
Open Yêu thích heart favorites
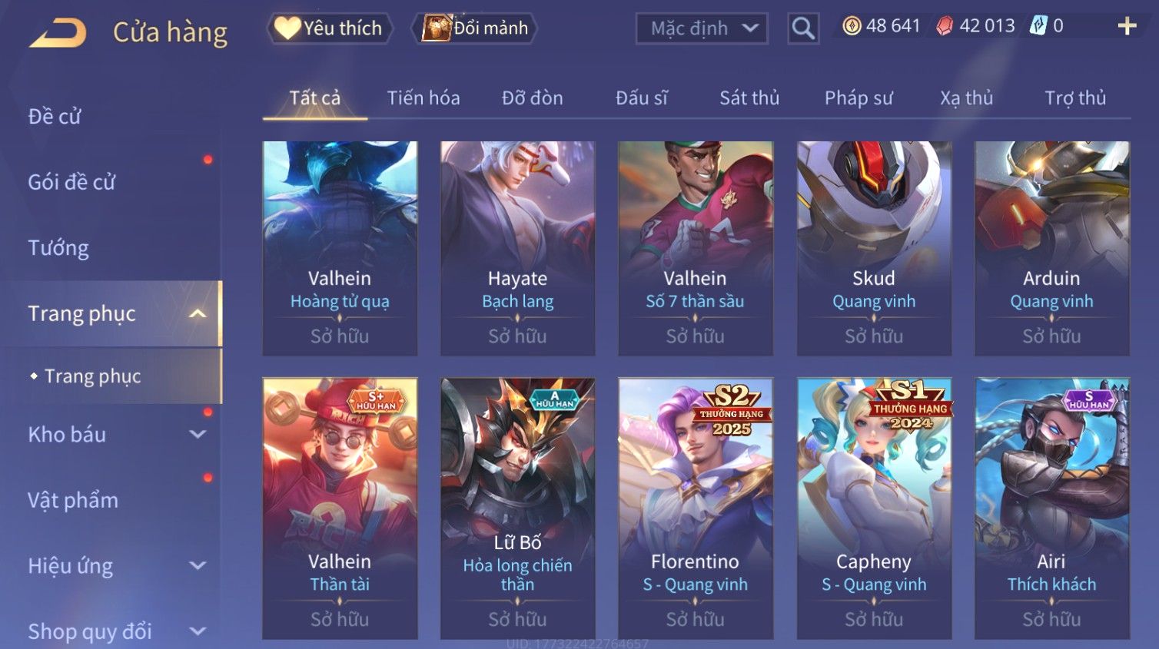tap(330, 28)
